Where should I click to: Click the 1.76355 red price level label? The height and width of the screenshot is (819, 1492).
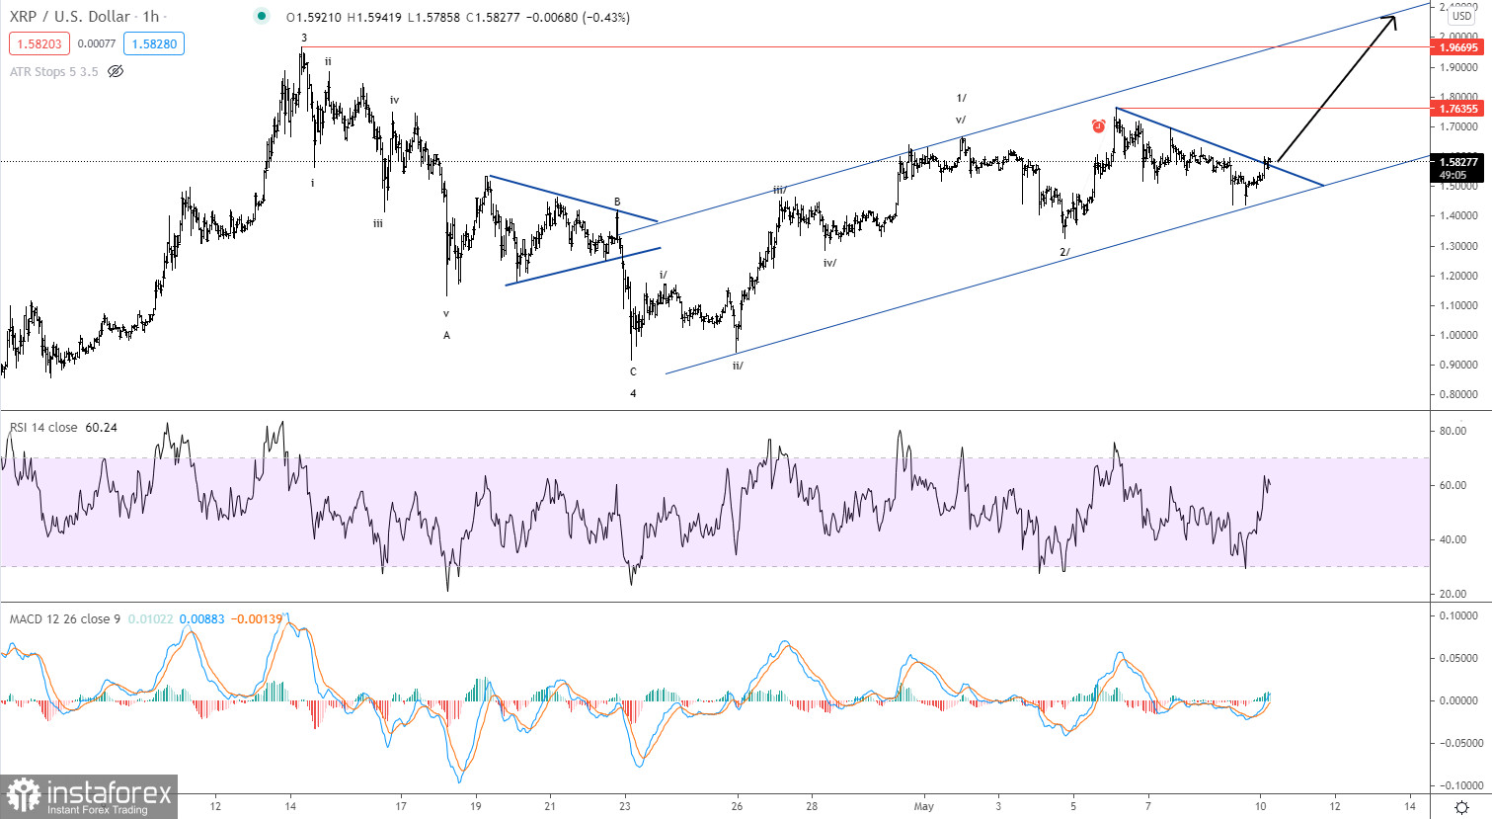1458,109
